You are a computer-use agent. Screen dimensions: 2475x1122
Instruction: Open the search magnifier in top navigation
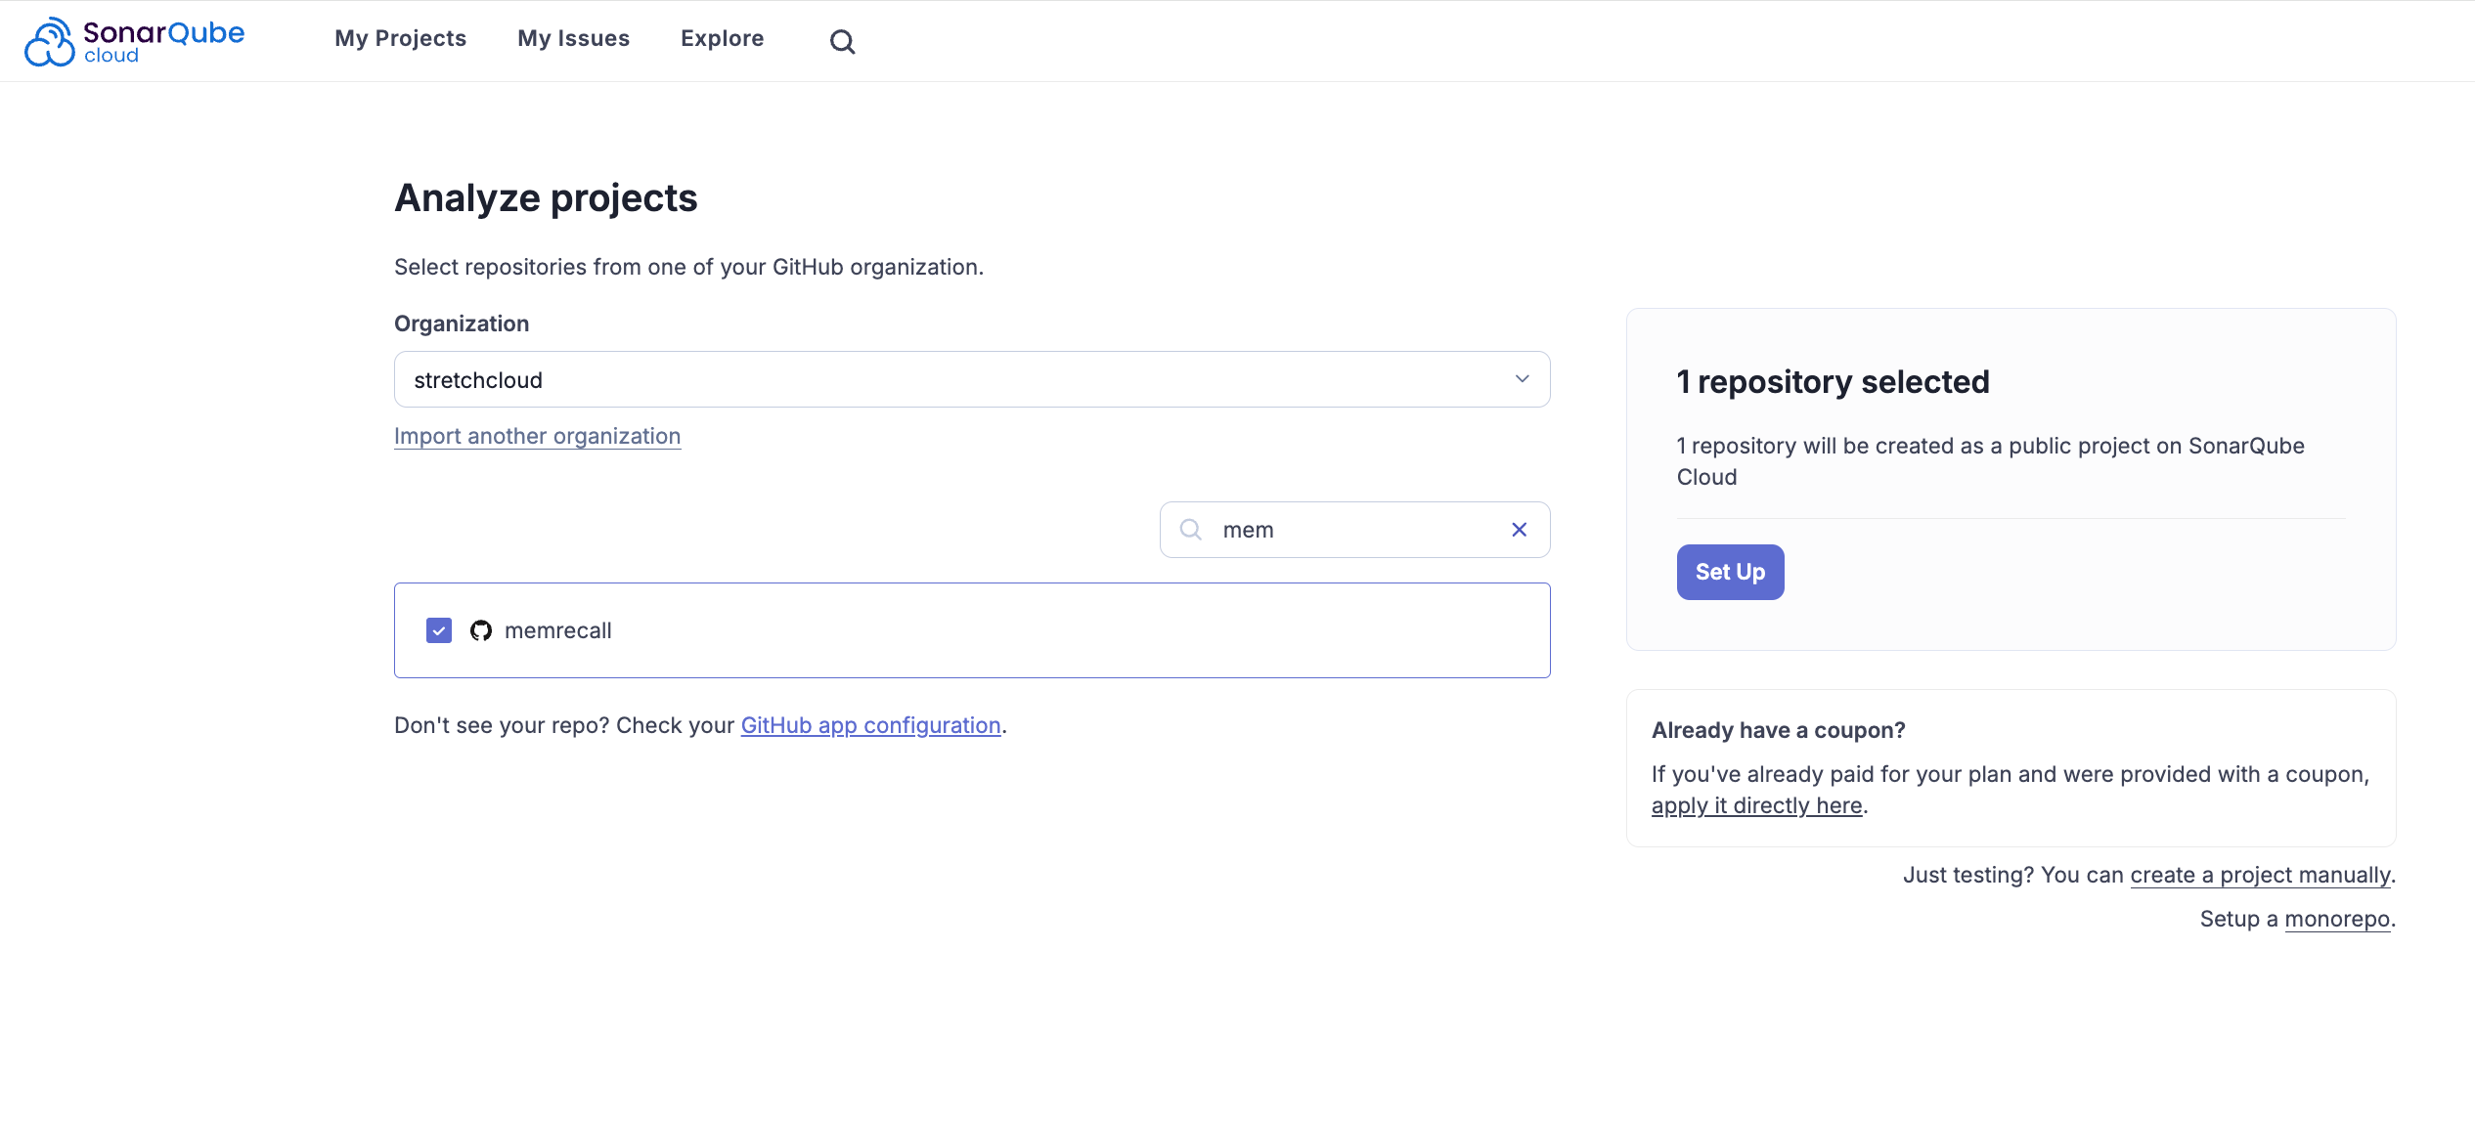click(842, 41)
